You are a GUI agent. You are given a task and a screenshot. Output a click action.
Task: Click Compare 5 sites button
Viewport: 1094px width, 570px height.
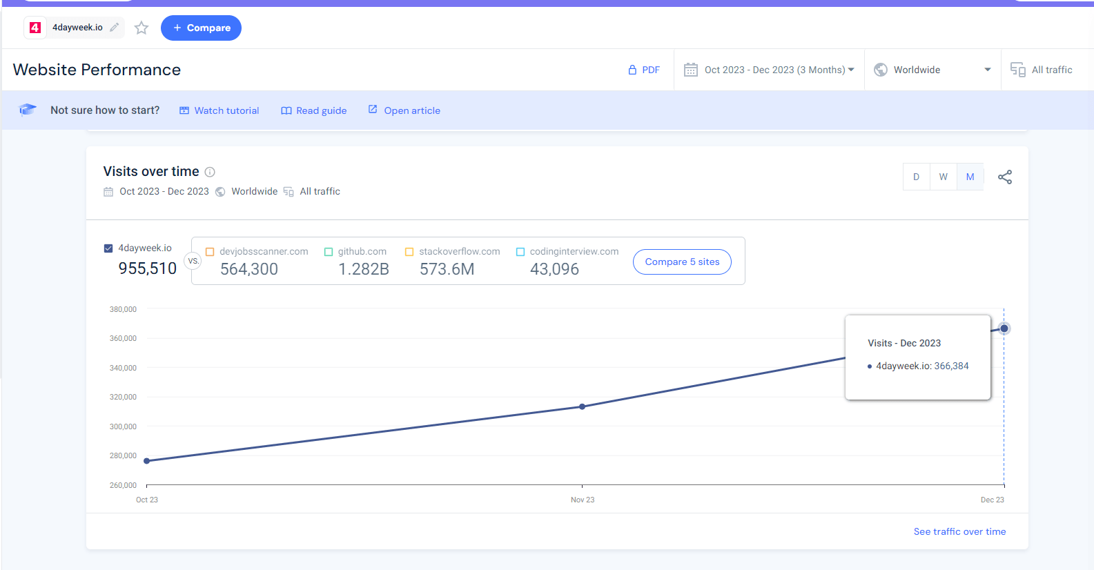coord(682,262)
